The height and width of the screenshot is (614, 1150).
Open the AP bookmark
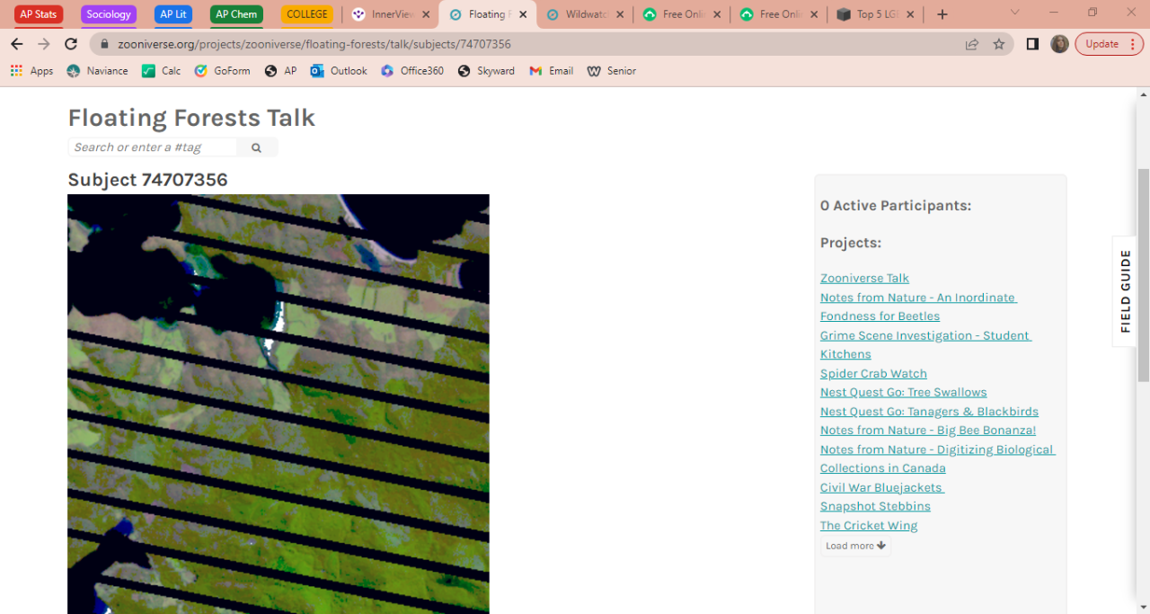click(x=280, y=71)
